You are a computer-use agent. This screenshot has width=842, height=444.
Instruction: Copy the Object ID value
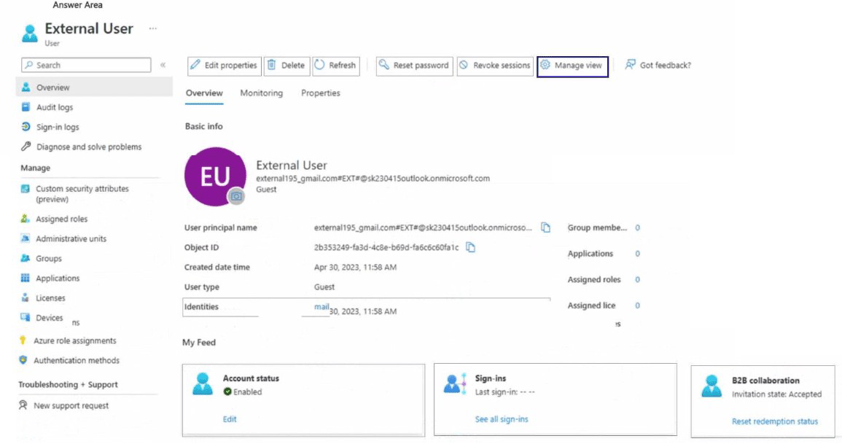(470, 247)
